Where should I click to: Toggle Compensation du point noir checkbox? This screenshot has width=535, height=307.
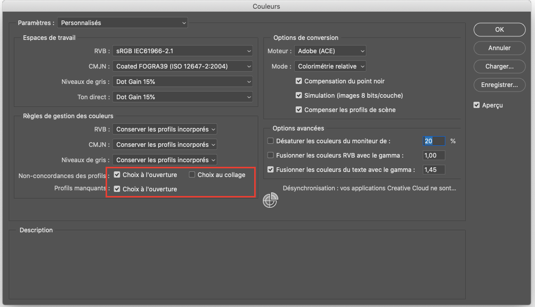[x=299, y=81]
